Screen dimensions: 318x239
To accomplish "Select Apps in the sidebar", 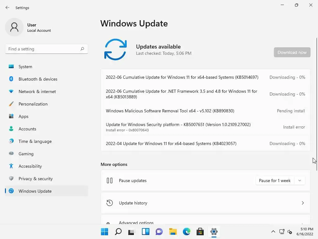I will tap(47, 116).
